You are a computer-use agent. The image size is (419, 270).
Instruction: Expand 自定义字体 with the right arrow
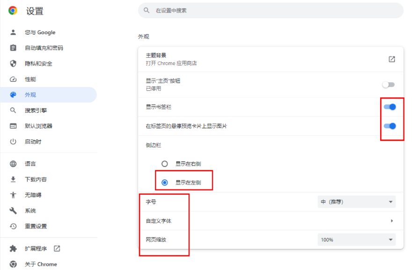392,221
